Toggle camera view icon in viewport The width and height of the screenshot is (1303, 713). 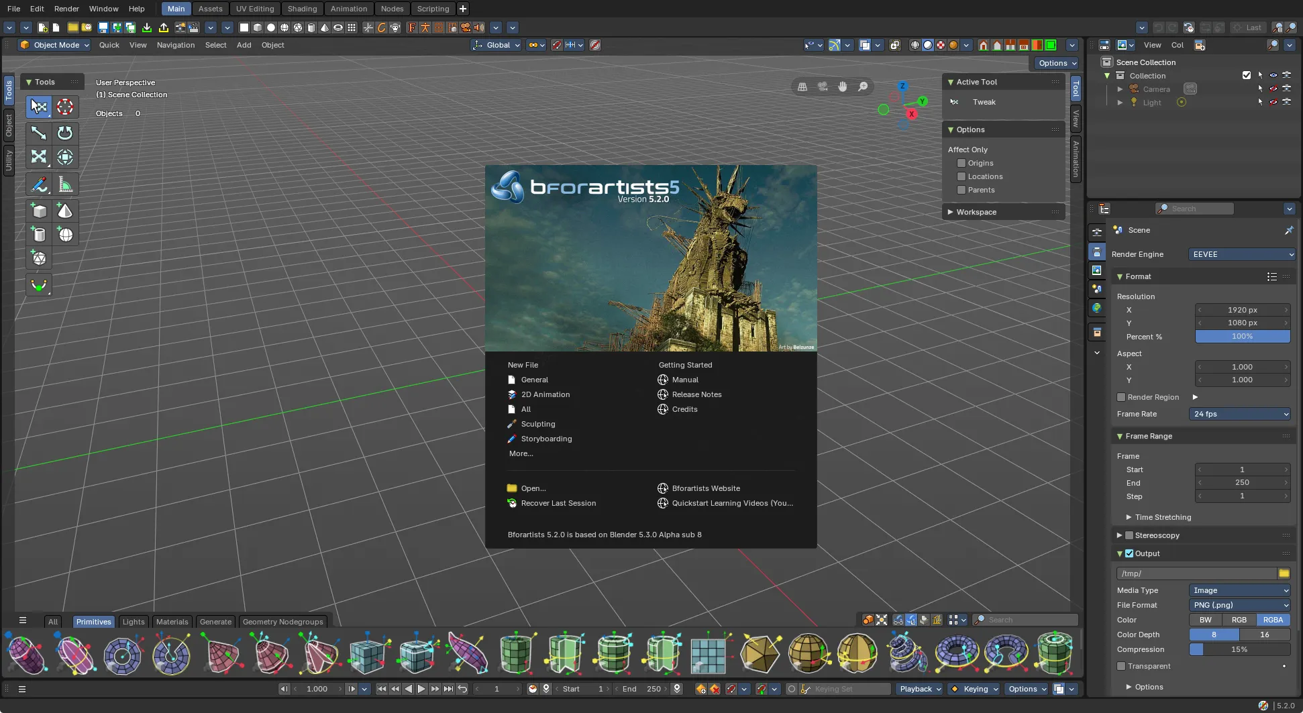(823, 87)
